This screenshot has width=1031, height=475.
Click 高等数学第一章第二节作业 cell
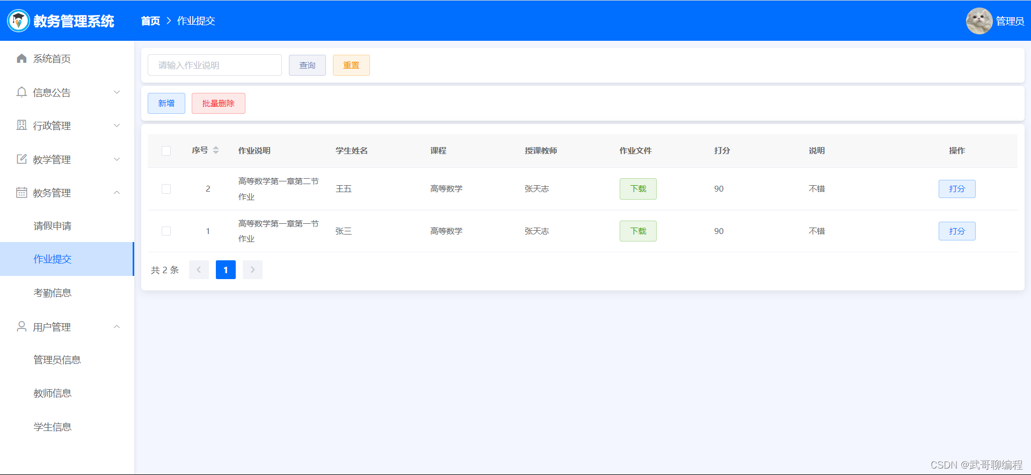coord(279,189)
